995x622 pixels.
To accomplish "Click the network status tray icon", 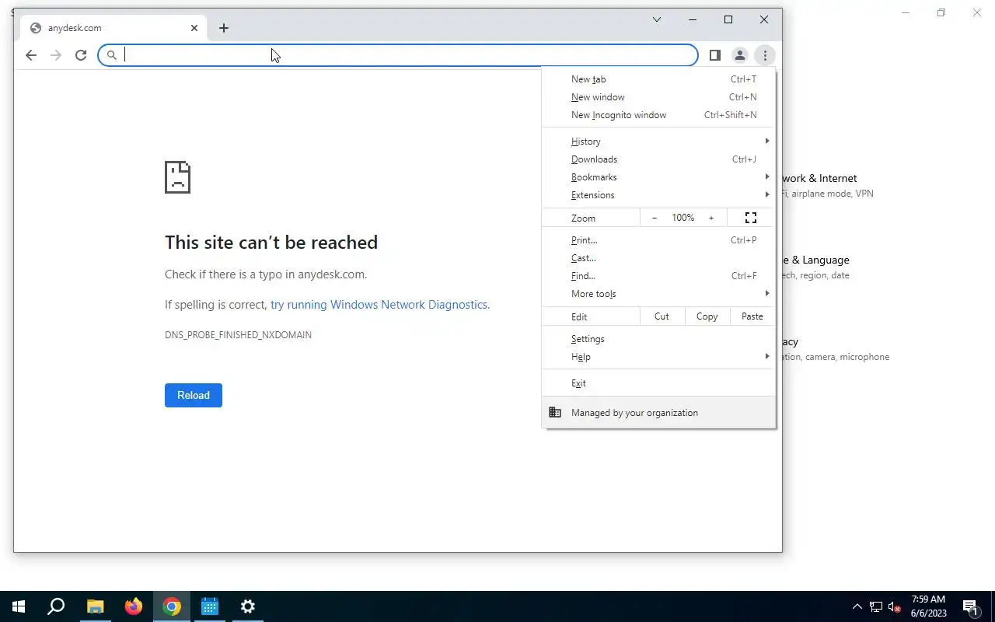I will point(876,607).
